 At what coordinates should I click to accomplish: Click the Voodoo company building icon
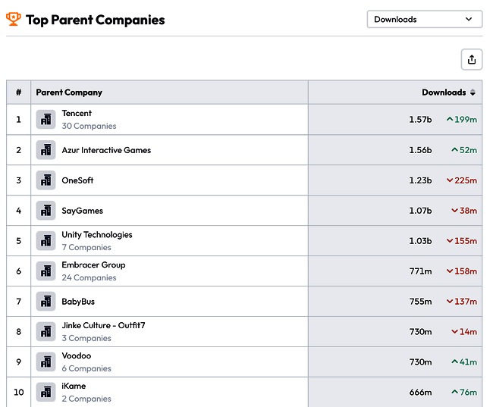46,362
